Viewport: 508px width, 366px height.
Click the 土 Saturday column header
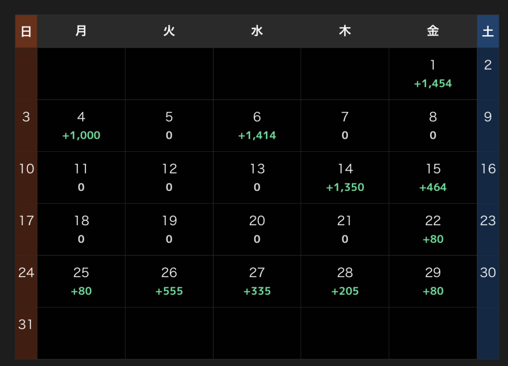pos(488,31)
